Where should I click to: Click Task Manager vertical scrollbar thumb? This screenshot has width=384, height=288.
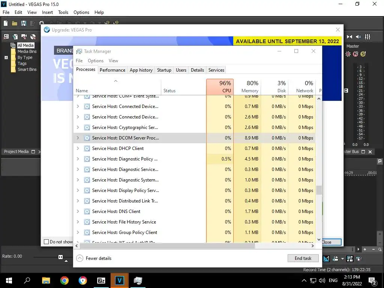[x=319, y=190]
